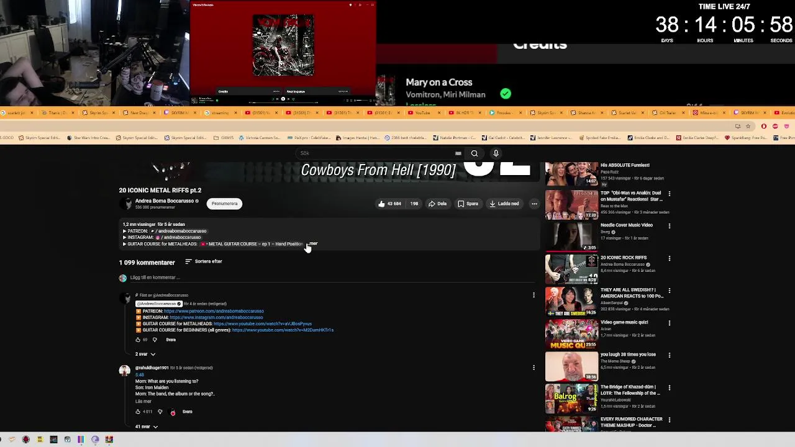This screenshot has height=447, width=795.
Task: Download the video with Ladda ned
Action: (x=504, y=204)
